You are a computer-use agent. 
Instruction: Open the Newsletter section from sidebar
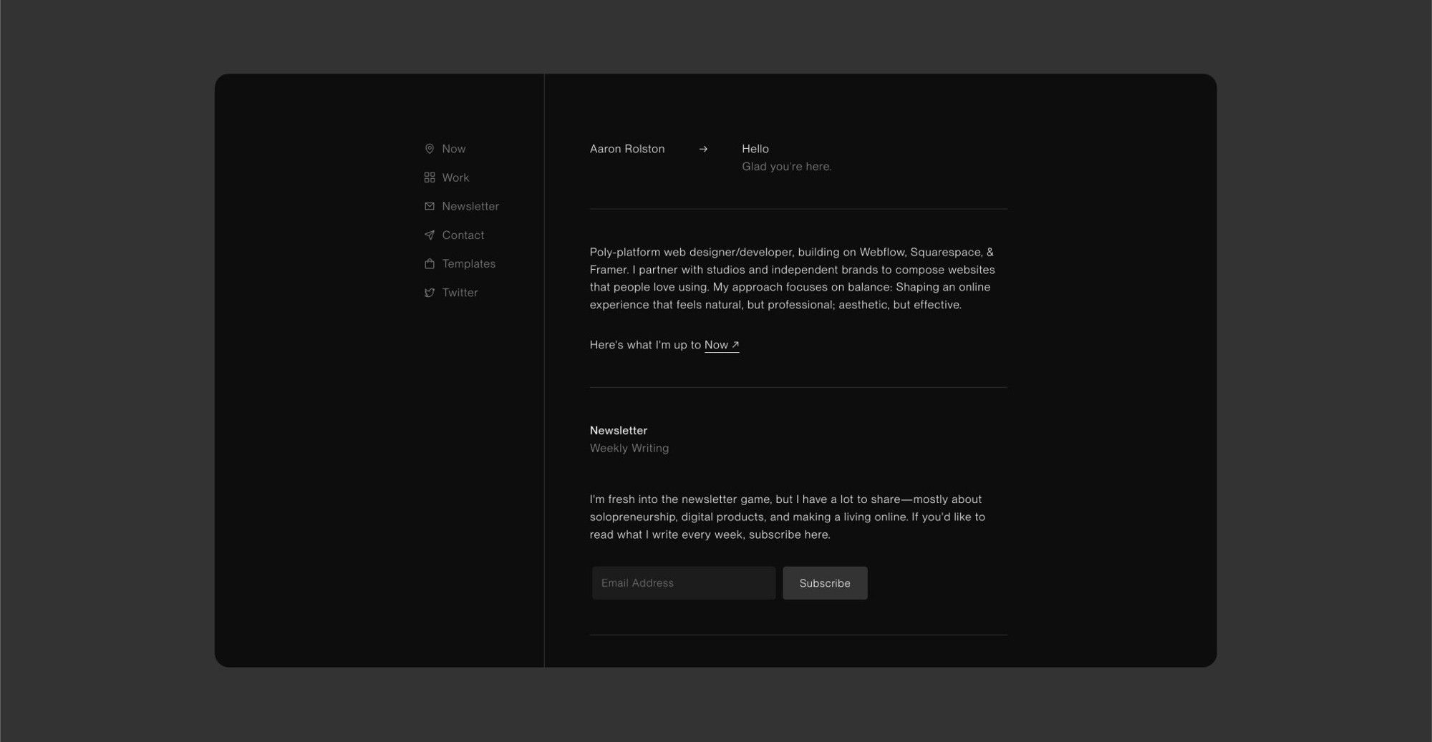click(471, 205)
